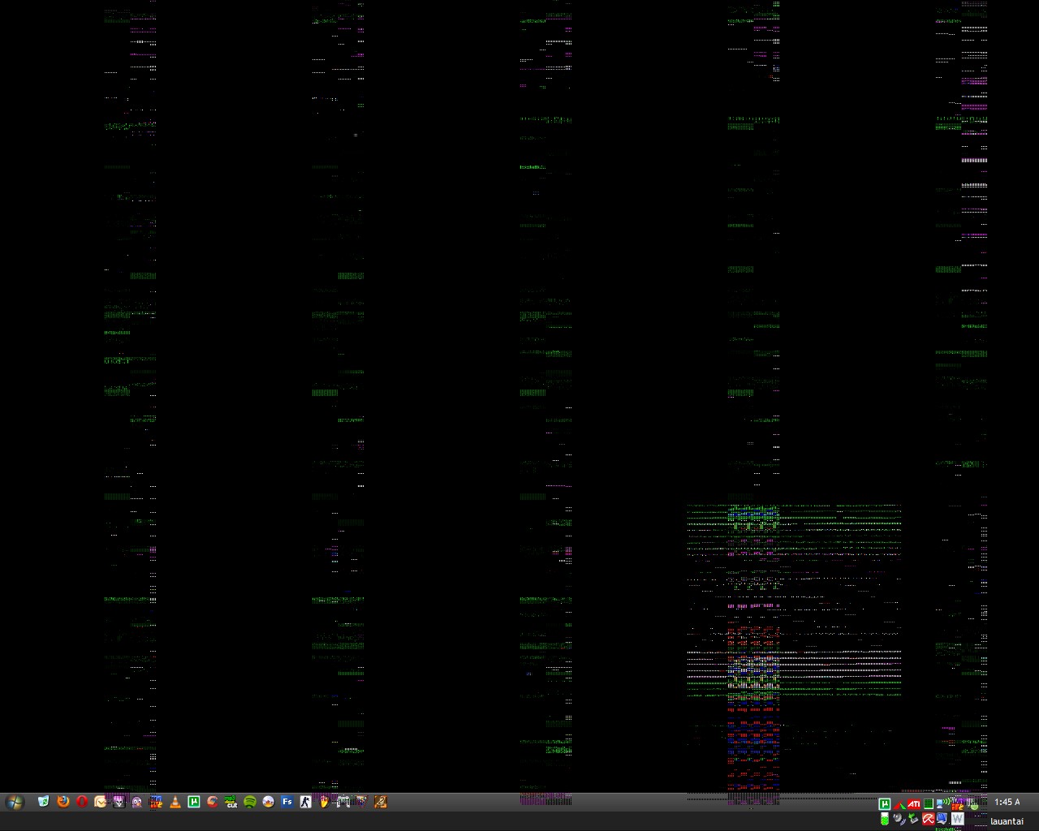Image resolution: width=1039 pixels, height=831 pixels.
Task: Launch Spotify from quick launch
Action: [250, 802]
